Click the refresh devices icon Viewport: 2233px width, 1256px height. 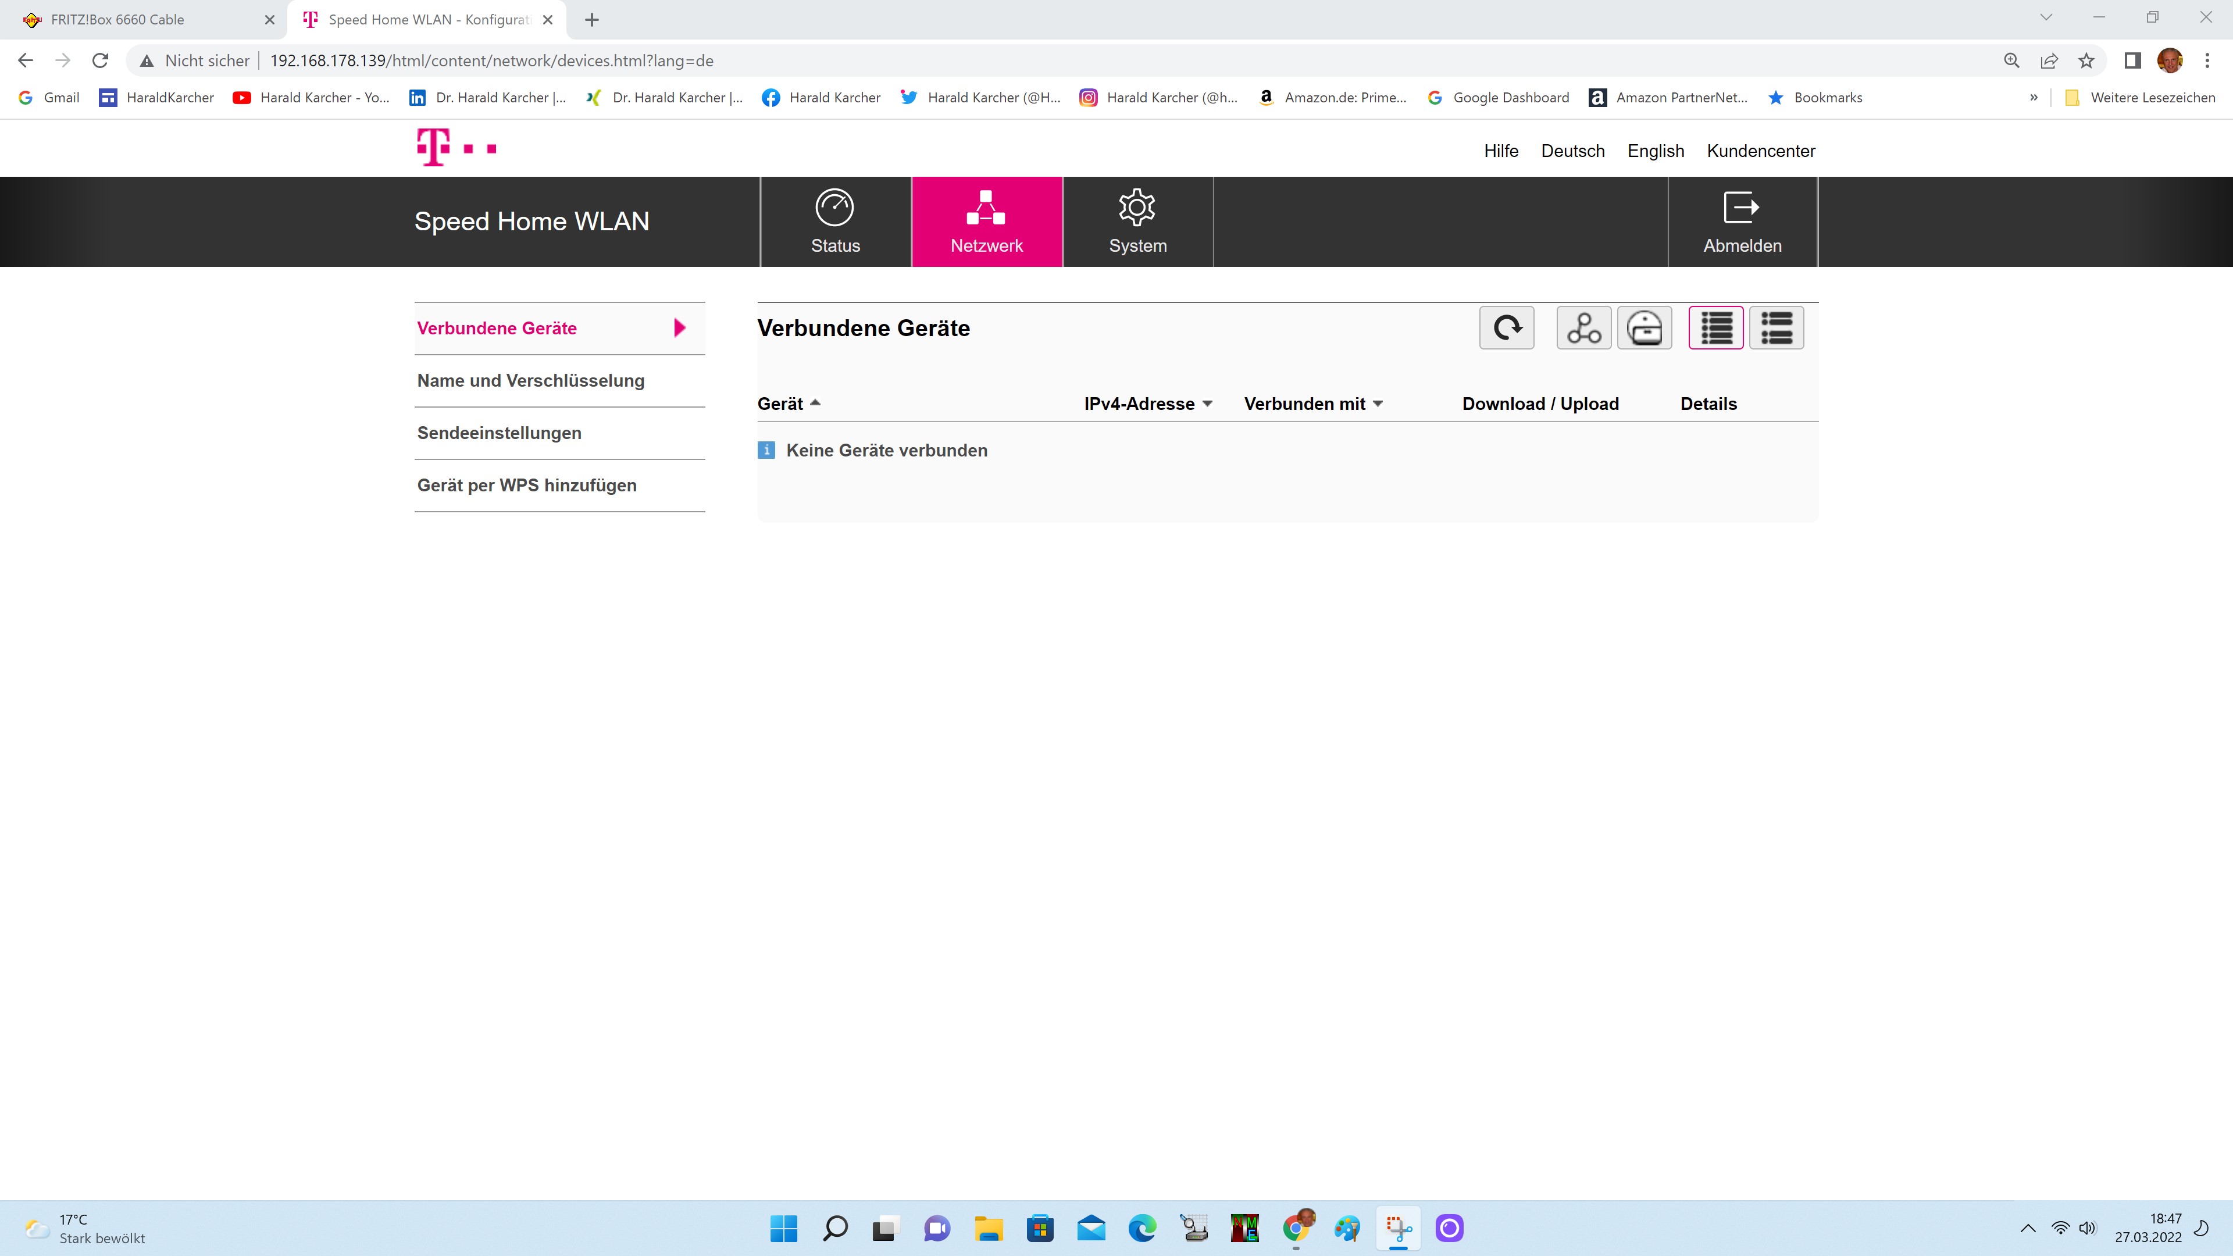(1507, 327)
